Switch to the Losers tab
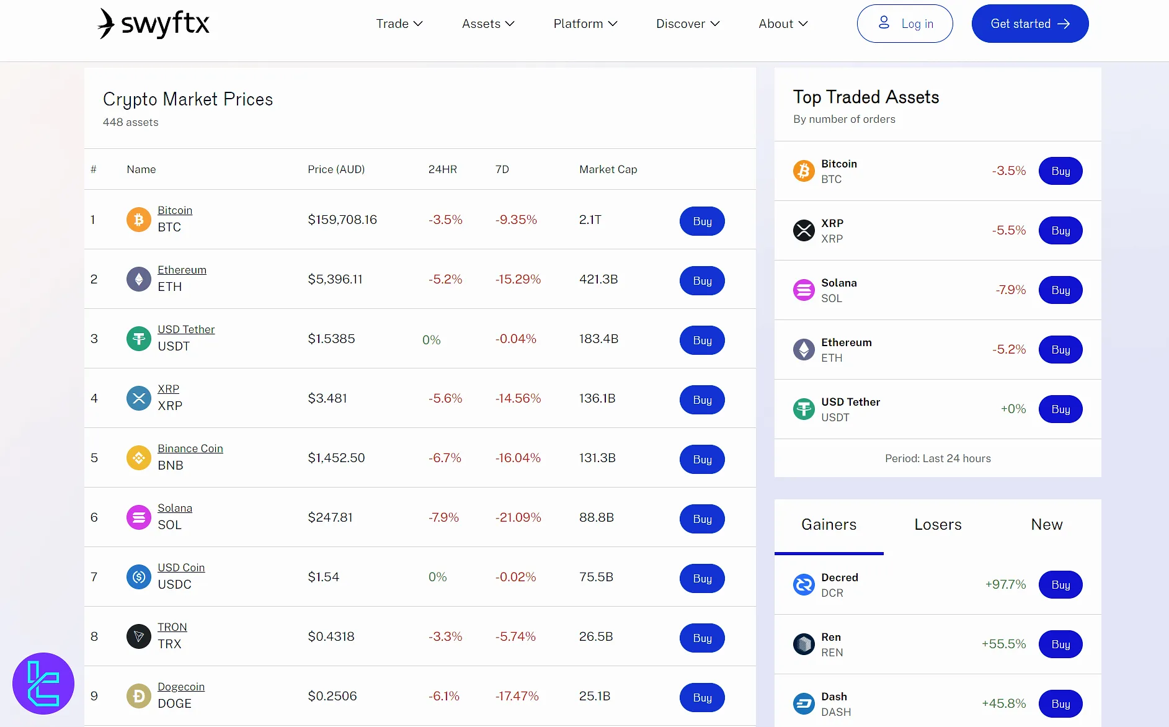The width and height of the screenshot is (1169, 727). point(937,524)
